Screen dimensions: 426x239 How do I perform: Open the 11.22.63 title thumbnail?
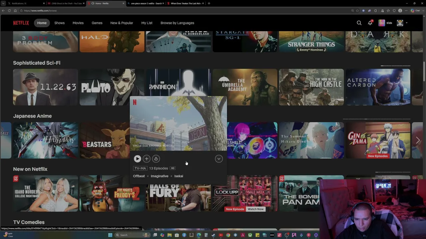tap(45, 87)
